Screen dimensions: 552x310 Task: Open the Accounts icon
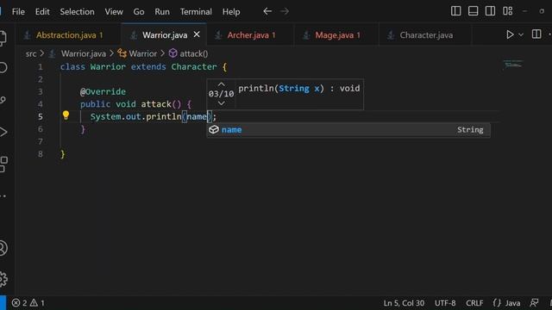(x=3, y=248)
